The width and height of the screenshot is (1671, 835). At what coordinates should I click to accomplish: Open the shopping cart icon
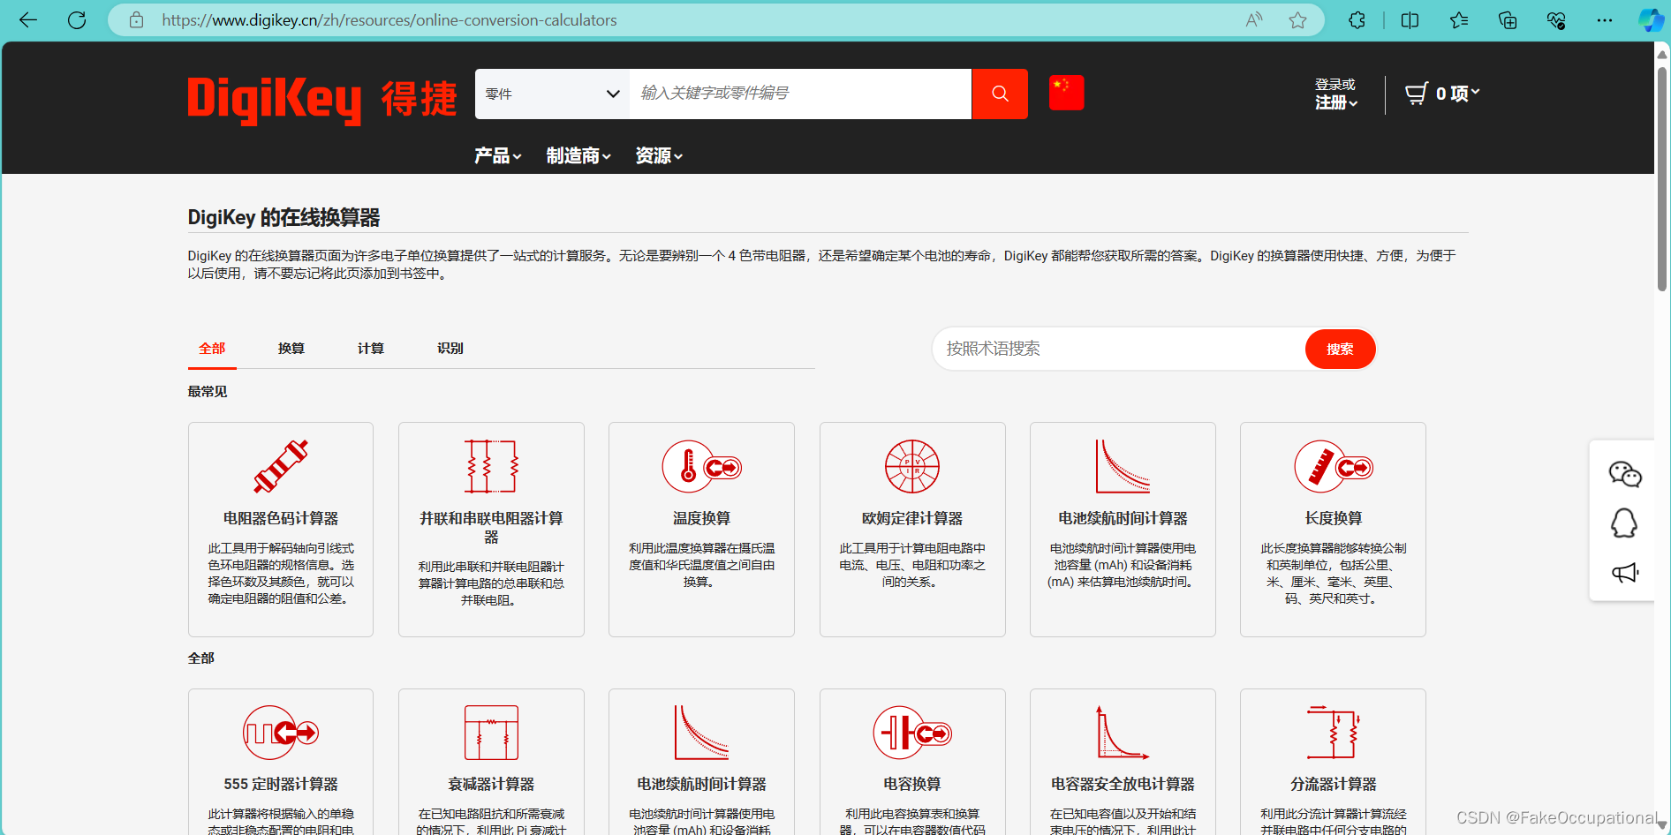[1417, 94]
